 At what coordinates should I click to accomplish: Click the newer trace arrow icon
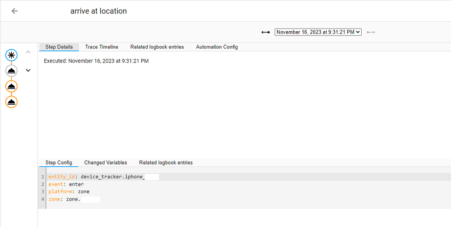pos(371,32)
